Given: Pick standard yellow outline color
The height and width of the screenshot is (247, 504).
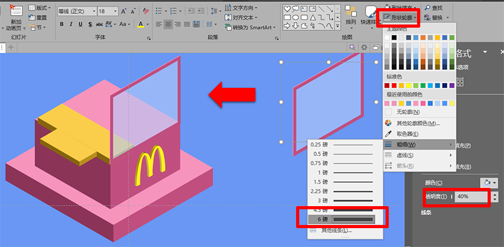Looking at the screenshot, I should tap(408, 85).
